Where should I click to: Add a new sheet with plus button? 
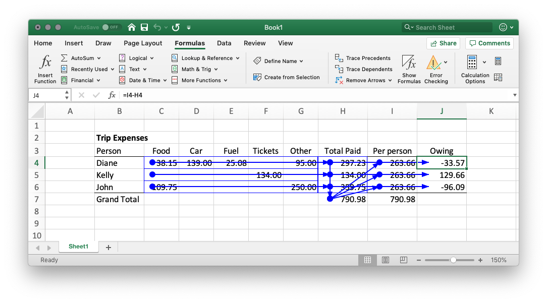pyautogui.click(x=108, y=247)
